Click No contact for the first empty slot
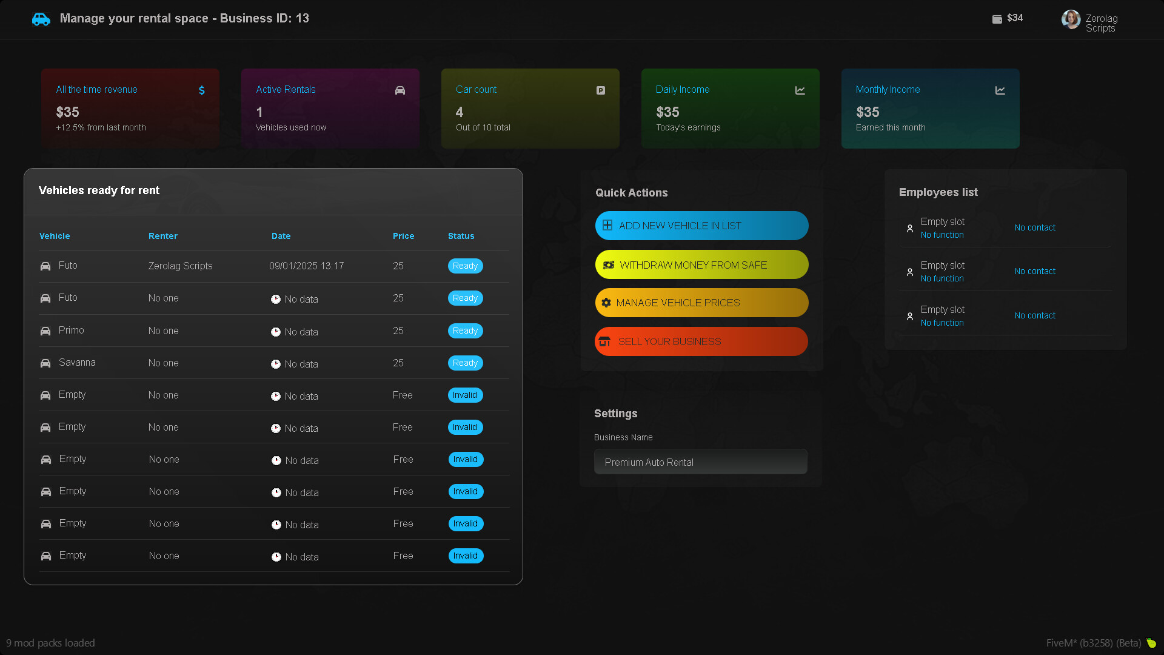1164x655 pixels. coord(1035,227)
